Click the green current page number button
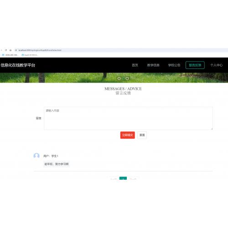 (x=123, y=178)
